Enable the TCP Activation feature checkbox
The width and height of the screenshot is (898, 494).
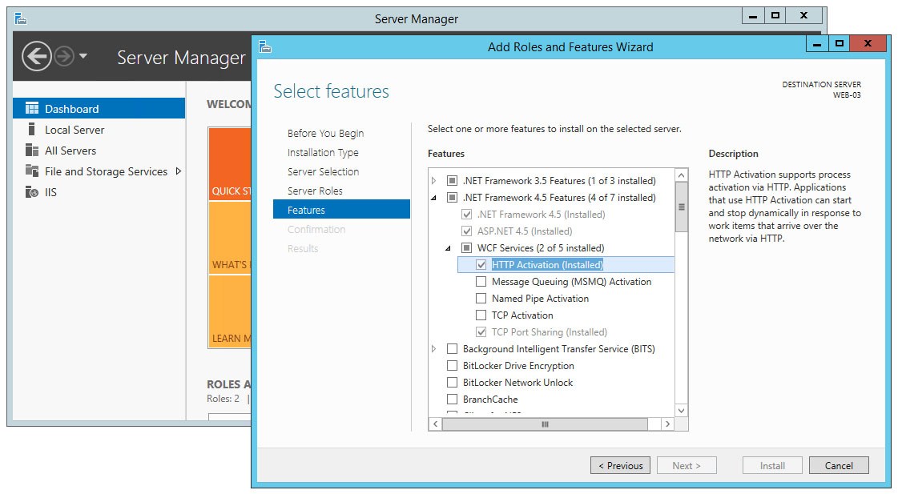[x=480, y=315]
